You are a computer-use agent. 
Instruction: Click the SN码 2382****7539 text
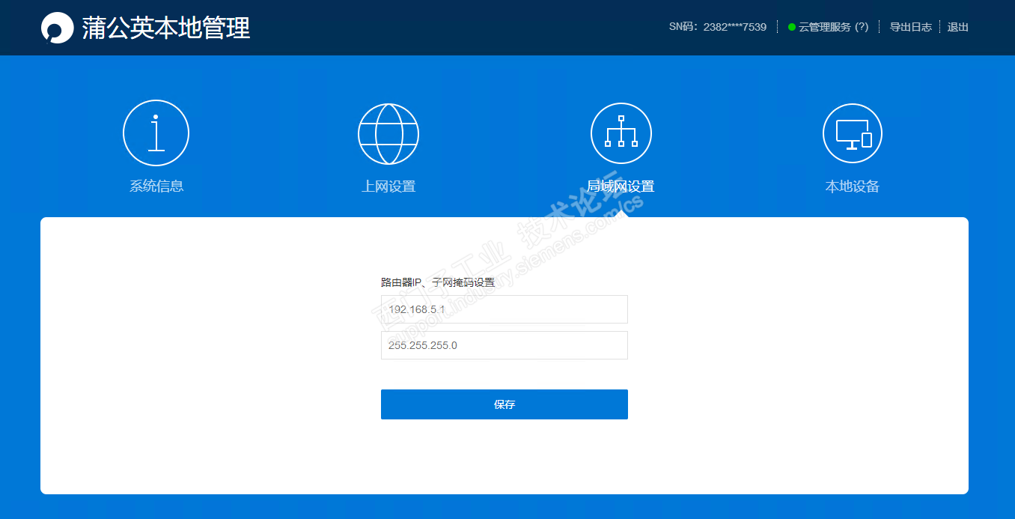tap(718, 27)
